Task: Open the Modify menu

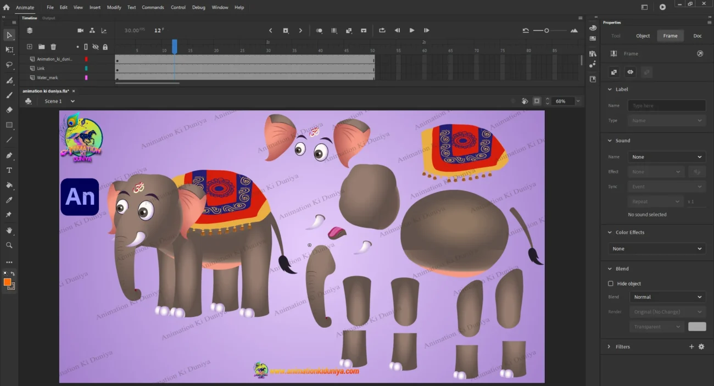Action: (114, 8)
